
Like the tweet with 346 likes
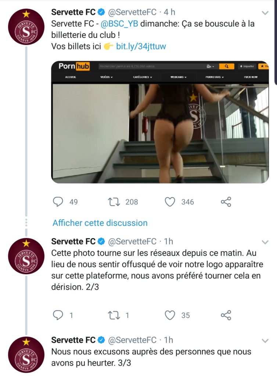[x=170, y=202]
